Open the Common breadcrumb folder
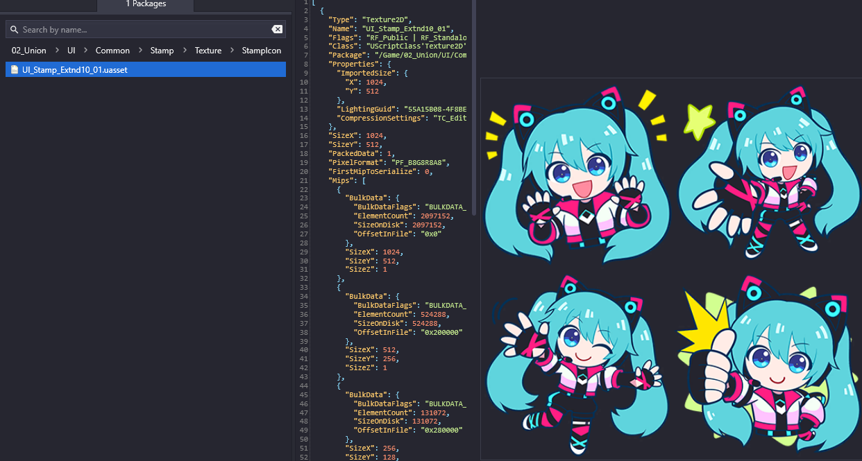The image size is (862, 461). tap(112, 51)
